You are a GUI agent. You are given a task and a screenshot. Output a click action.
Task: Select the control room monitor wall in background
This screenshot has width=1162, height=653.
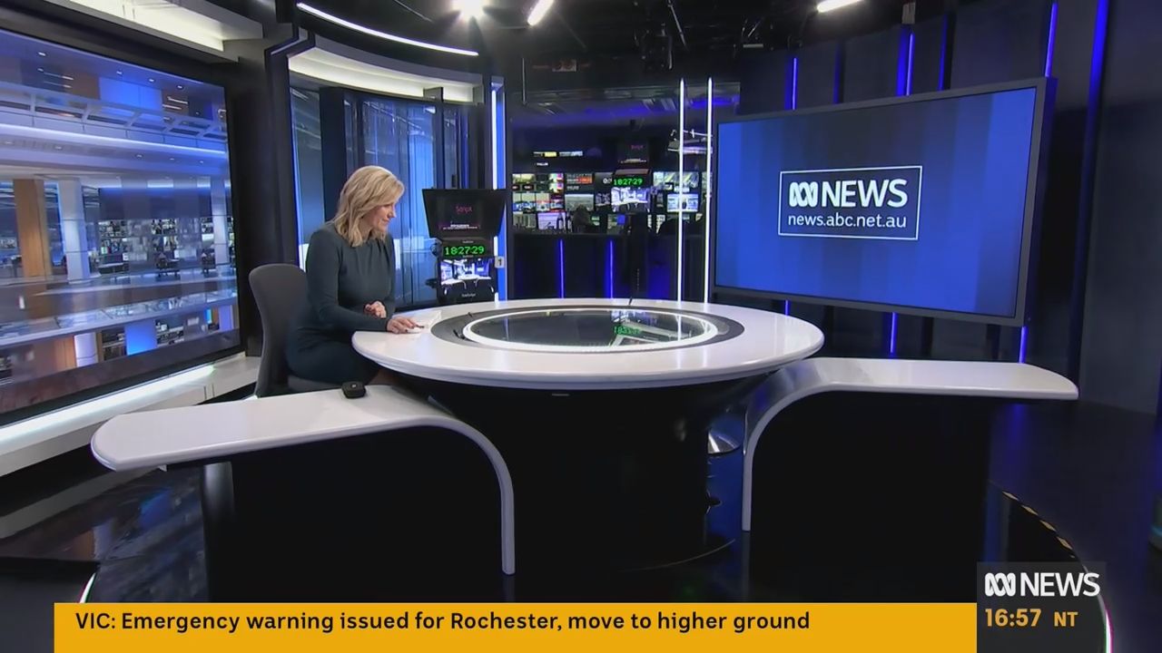coord(608,195)
